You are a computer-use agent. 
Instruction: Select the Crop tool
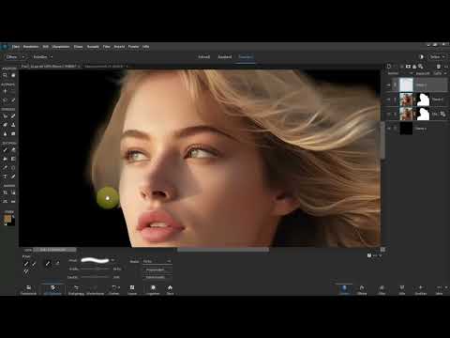pyautogui.click(x=5, y=192)
